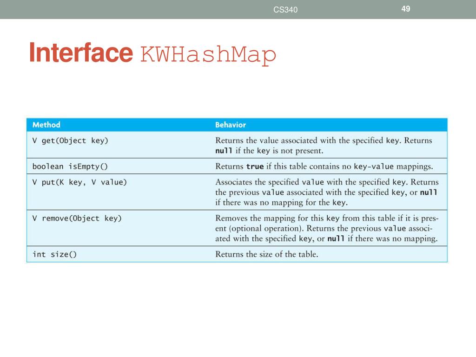Click slide number 49

(405, 9)
